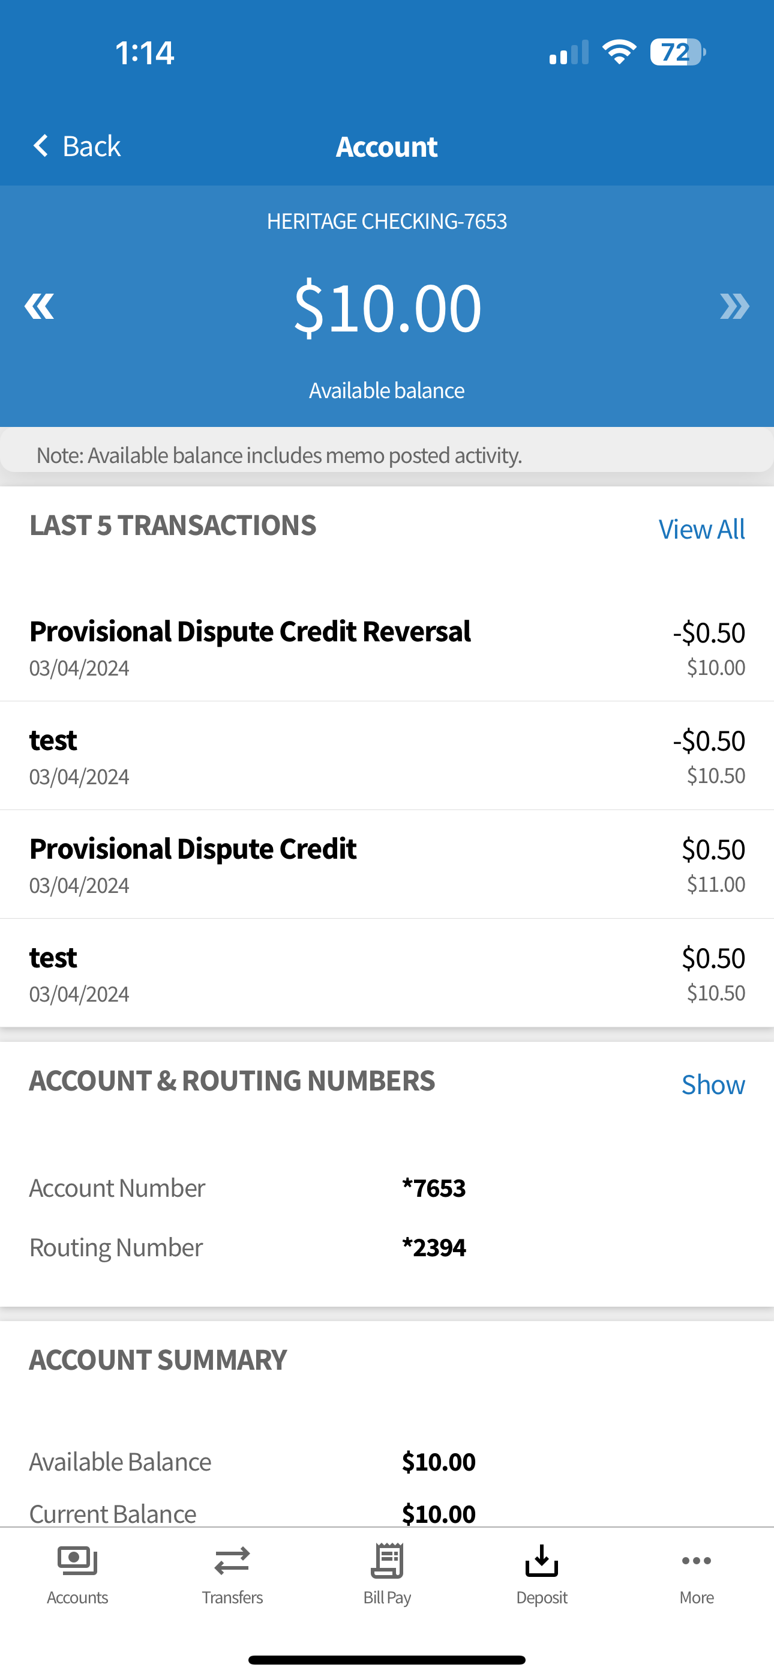The height and width of the screenshot is (1679, 774).
Task: Click View All transactions link
Action: (x=701, y=529)
